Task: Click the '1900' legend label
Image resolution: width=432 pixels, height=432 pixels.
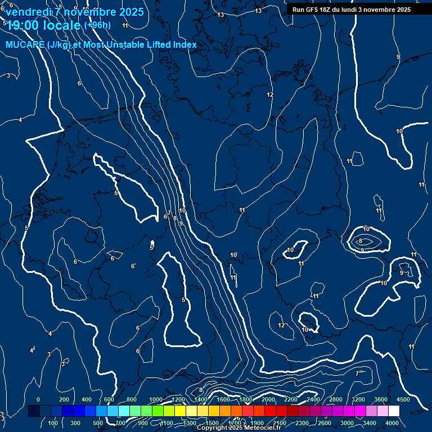Action: pos(257,423)
